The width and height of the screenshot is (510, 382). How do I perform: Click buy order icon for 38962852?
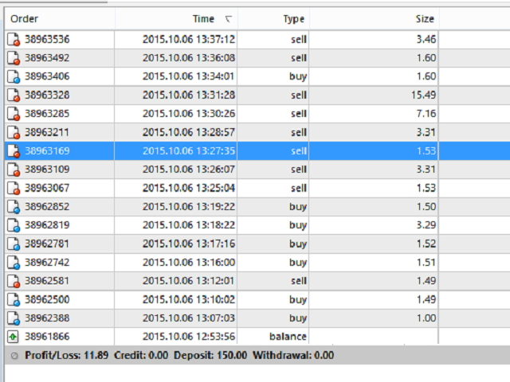tap(14, 207)
